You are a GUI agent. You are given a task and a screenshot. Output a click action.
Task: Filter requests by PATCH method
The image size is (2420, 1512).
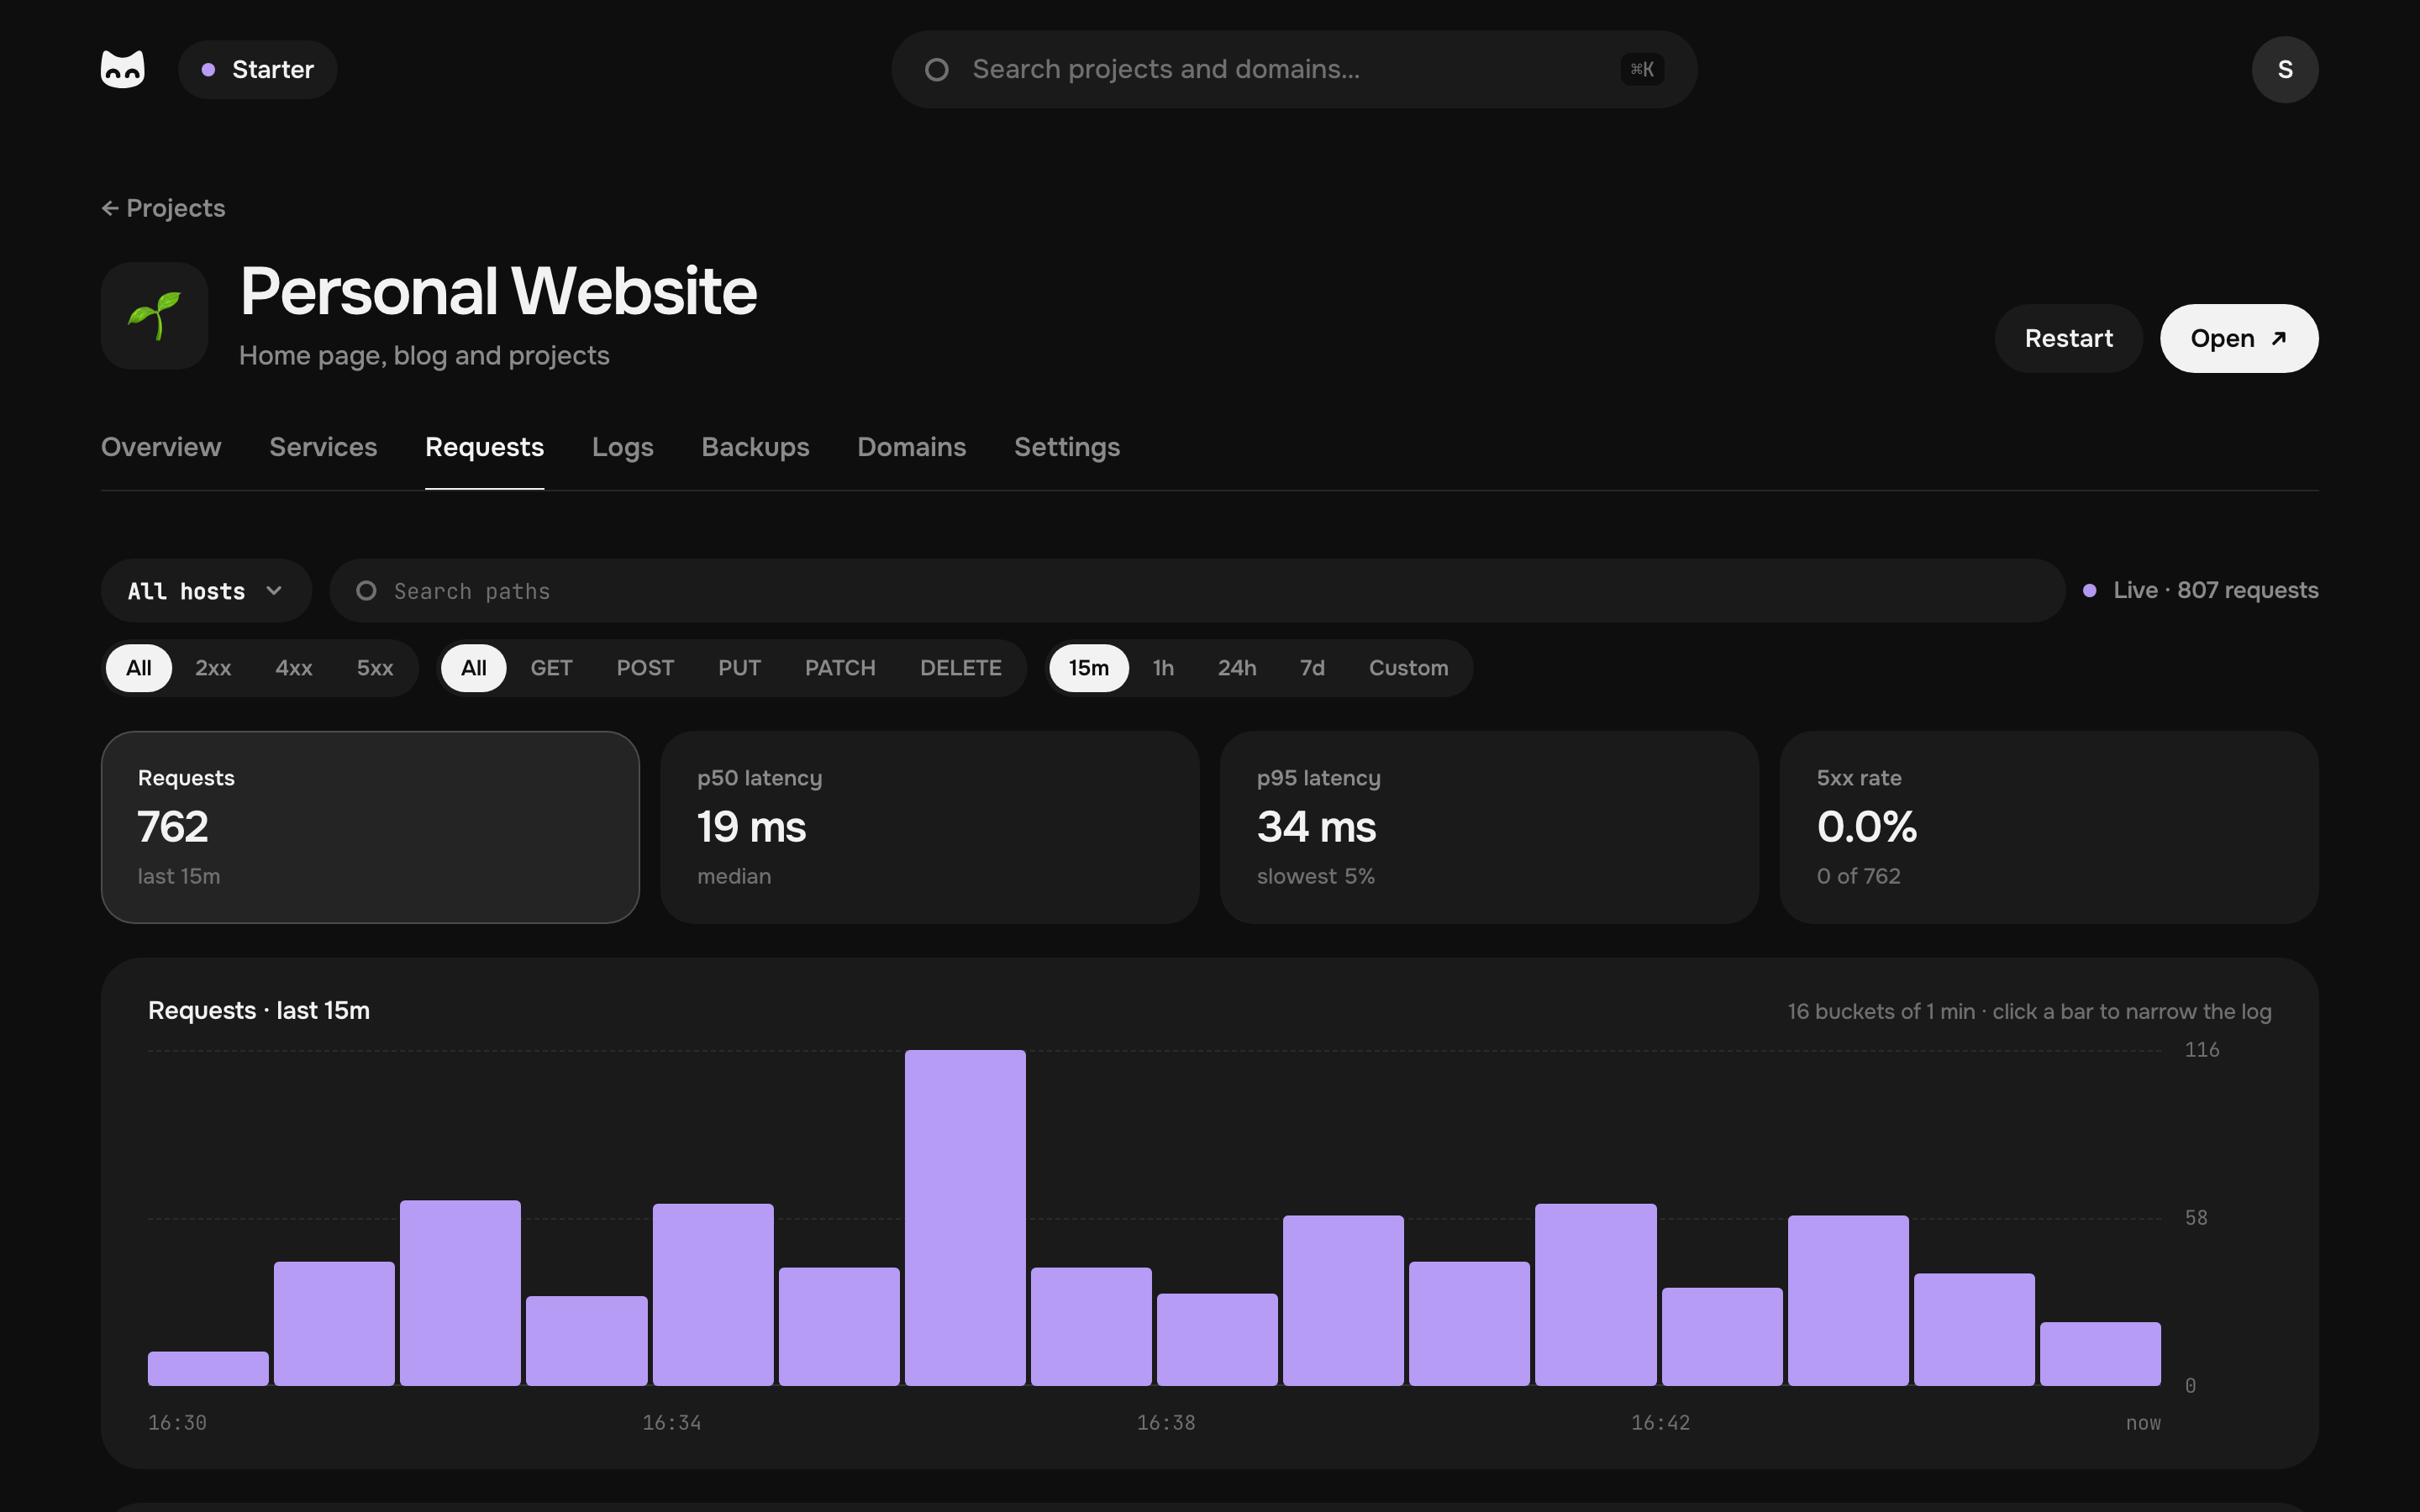(840, 668)
